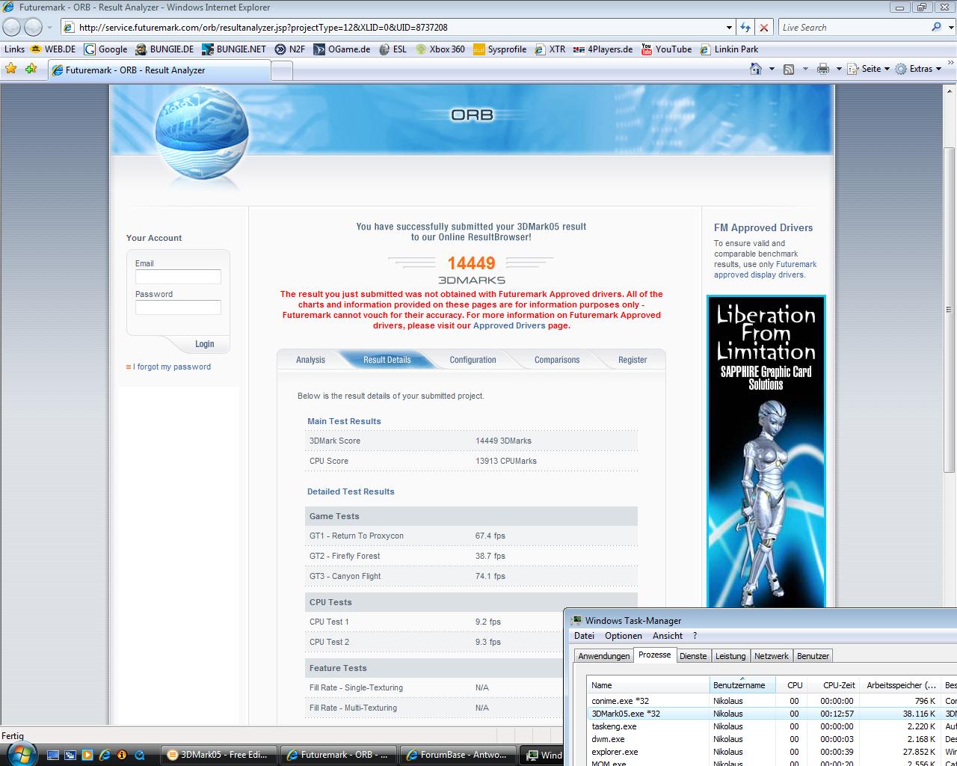This screenshot has height=766, width=957.
Task: Switch to Leistung tab in Task-Manager
Action: pos(730,656)
